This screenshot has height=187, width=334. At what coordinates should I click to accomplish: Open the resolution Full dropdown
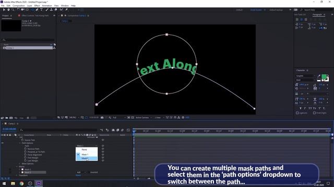119,117
